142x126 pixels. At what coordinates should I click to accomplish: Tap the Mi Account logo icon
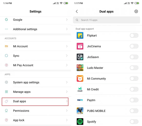pyautogui.click(x=7, y=46)
